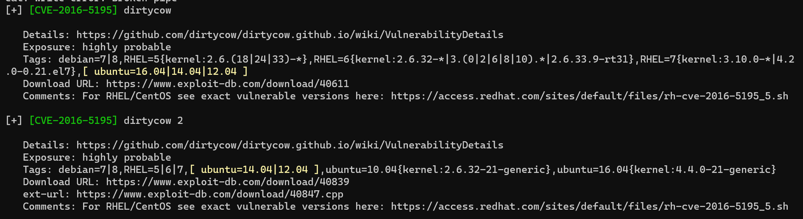Click the Red Hat script link under dirtycow
Screen dimensions: 803x219
pos(589,96)
